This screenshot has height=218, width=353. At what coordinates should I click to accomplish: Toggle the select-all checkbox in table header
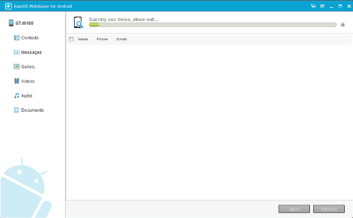coord(71,39)
